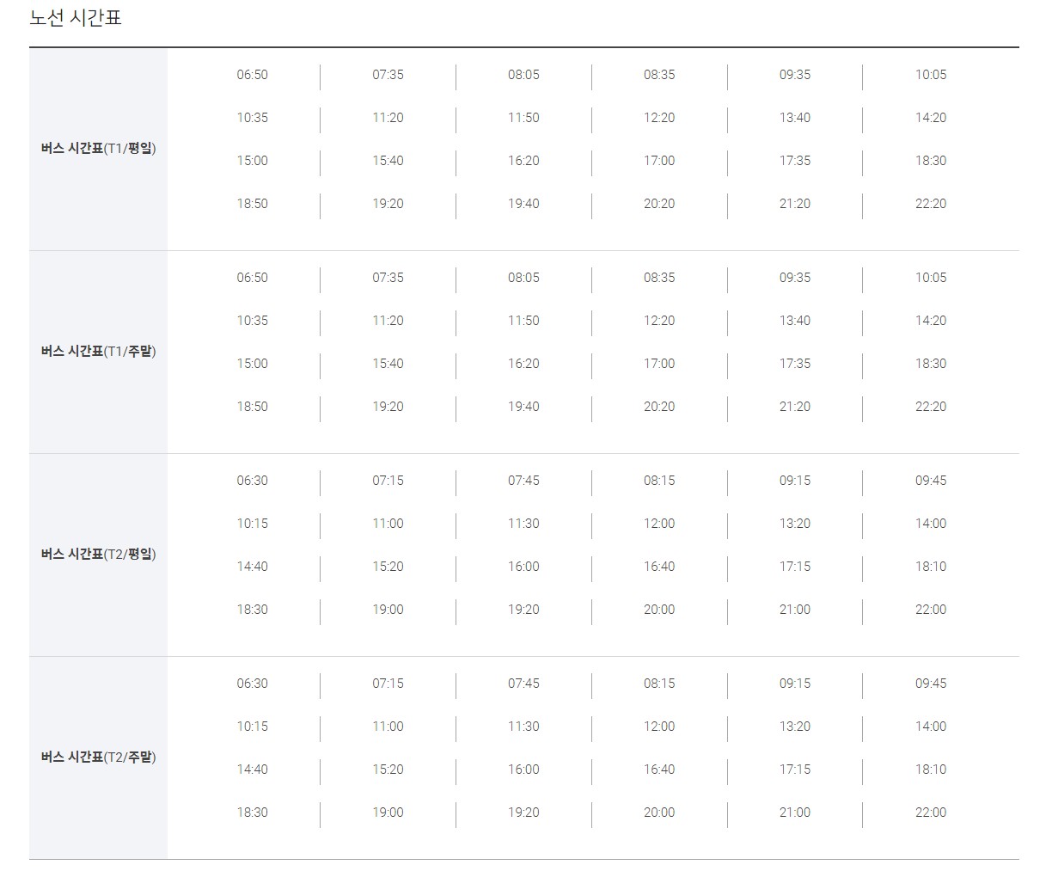The width and height of the screenshot is (1052, 871).
Task: Select 12:00 in the T2/평일 section
Action: coord(659,524)
